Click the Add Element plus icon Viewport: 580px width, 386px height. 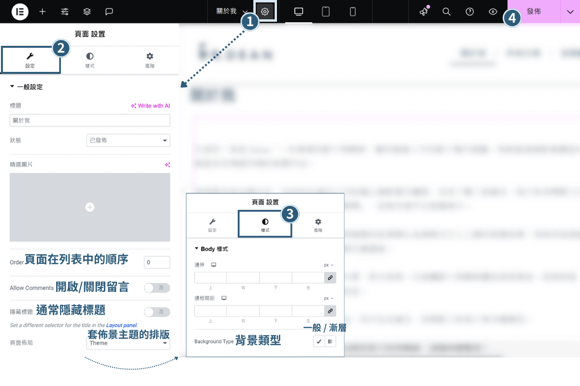42,12
